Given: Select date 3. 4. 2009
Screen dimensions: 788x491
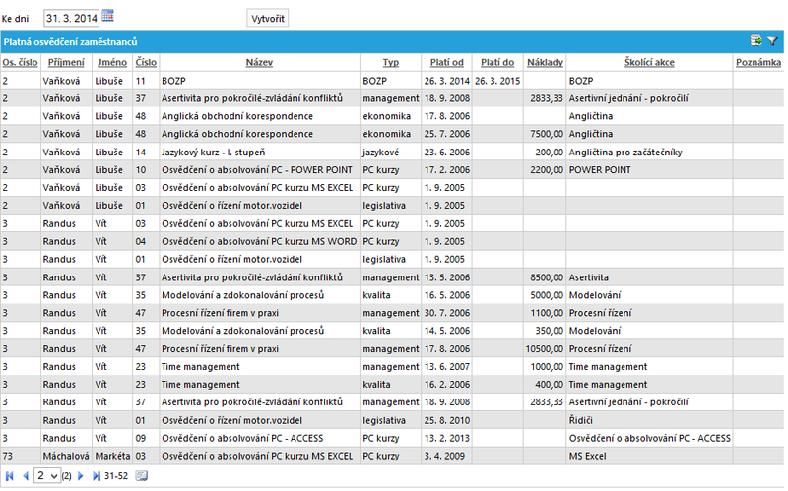Looking at the screenshot, I should click(x=445, y=456).
